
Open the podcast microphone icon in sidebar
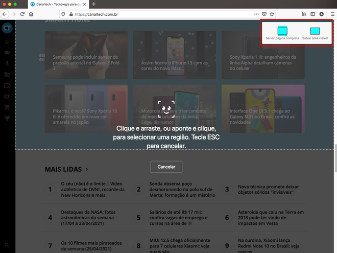click(x=7, y=63)
